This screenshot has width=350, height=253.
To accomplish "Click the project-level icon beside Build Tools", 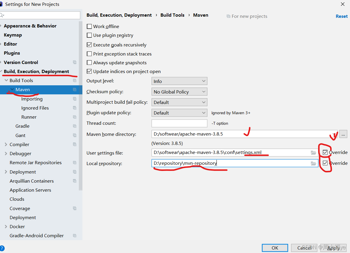I will pyautogui.click(x=74, y=80).
